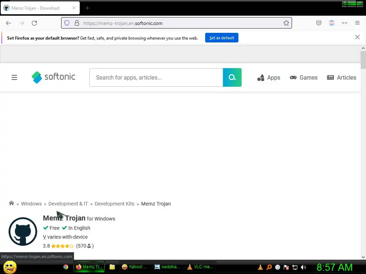
Task: Open a new browser tab
Action: click(x=87, y=8)
